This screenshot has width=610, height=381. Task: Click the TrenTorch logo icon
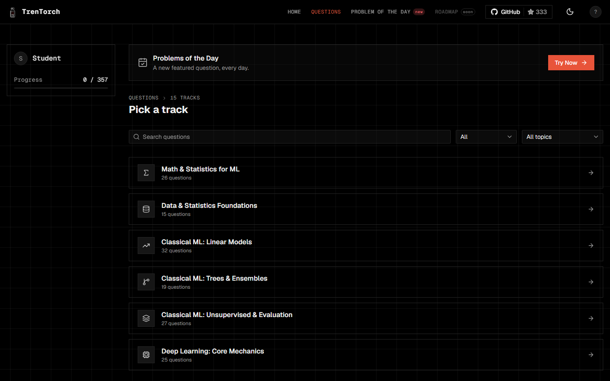point(13,12)
